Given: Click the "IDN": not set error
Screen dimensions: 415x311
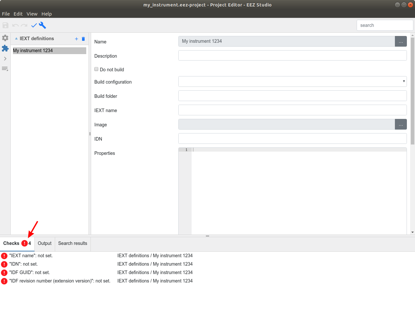Looking at the screenshot, I should tap(23, 264).
